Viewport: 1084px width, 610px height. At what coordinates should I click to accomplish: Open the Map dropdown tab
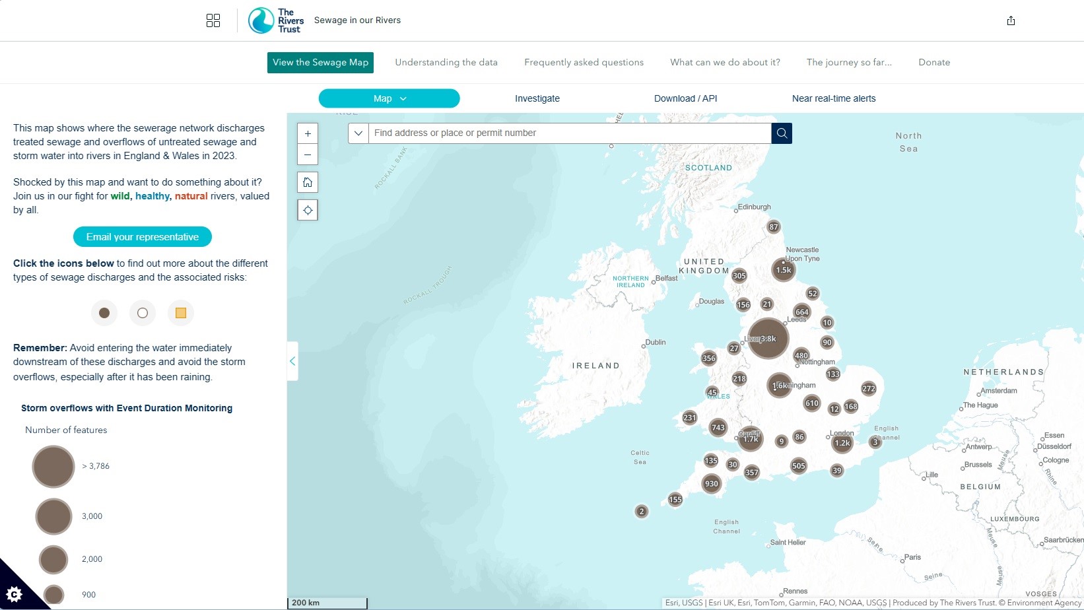(x=390, y=98)
